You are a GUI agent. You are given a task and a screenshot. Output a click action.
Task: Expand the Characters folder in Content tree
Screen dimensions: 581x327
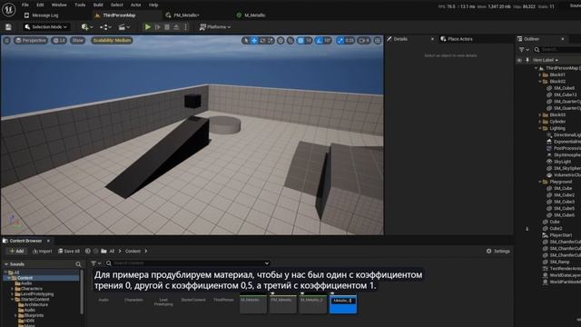[13, 289]
